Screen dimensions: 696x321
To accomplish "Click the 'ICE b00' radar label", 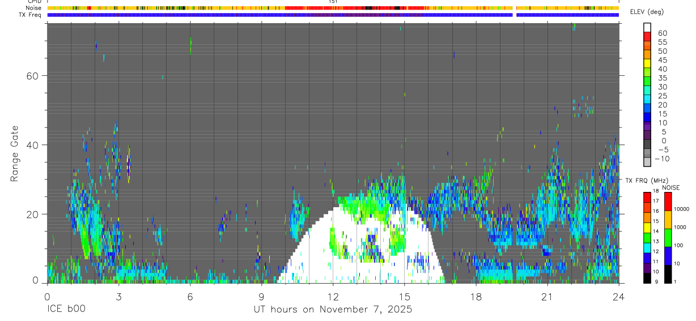I will click(66, 309).
